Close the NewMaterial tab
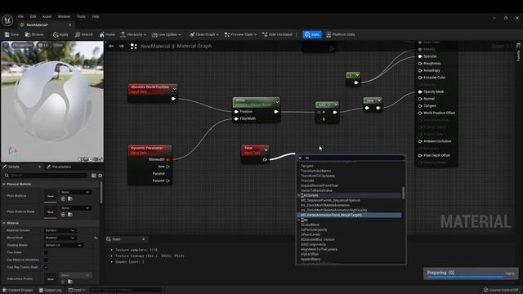 (x=70, y=24)
